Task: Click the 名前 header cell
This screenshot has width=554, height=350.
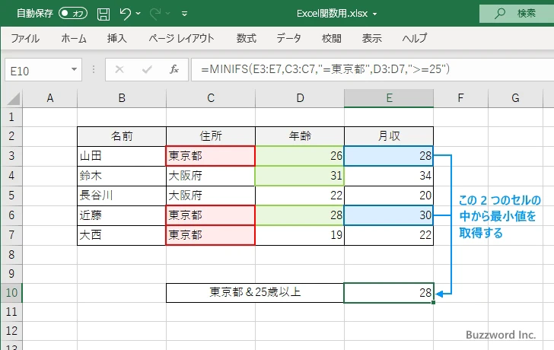Action: pyautogui.click(x=122, y=136)
